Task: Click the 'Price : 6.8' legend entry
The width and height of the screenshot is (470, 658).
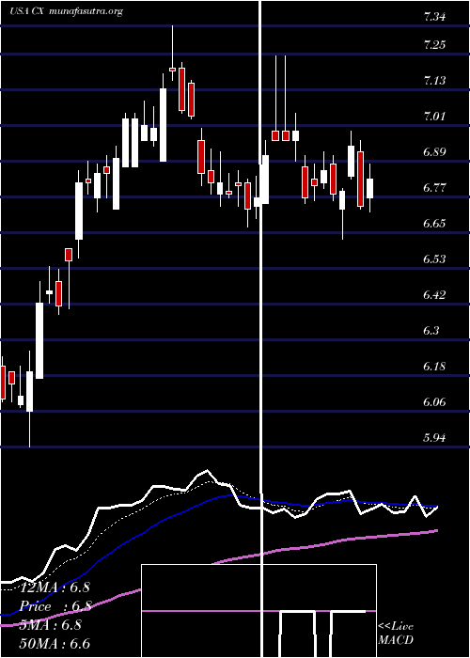Action: (x=55, y=606)
